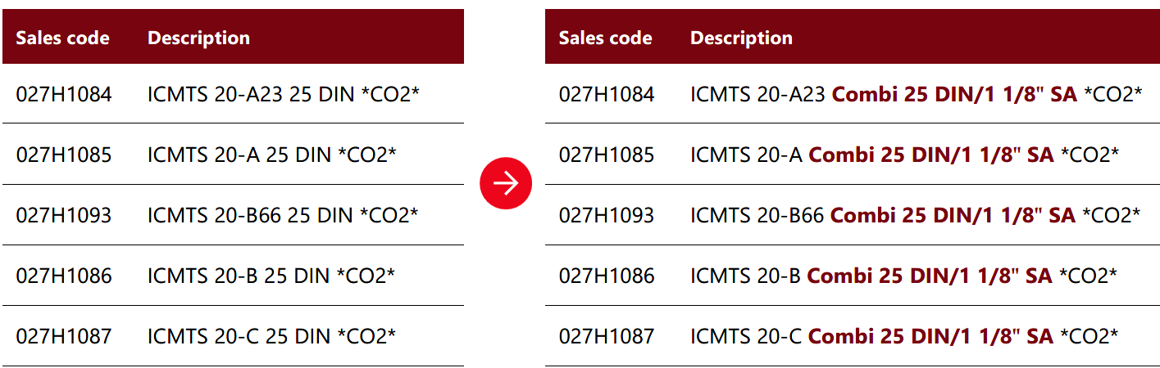This screenshot has height=368, width=1160.
Task: Click the ICMTS 20-C Combi description
Action: [904, 336]
